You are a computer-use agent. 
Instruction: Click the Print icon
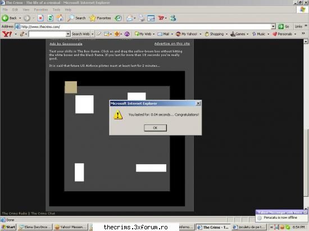(141, 18)
